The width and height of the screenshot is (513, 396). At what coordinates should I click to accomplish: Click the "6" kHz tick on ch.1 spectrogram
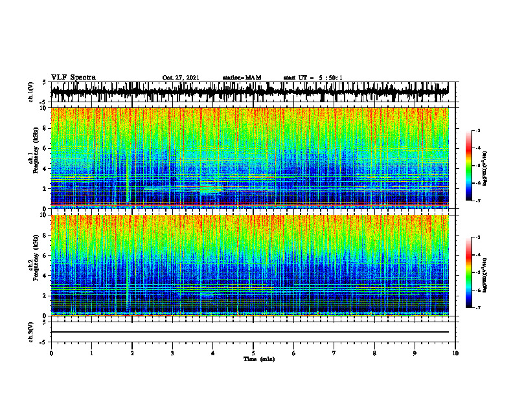[46, 149]
